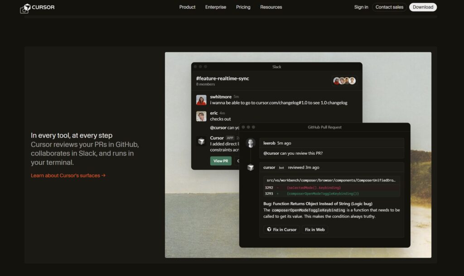The image size is (464, 276).
Task: Click the Fix in Web button
Action: click(314, 229)
